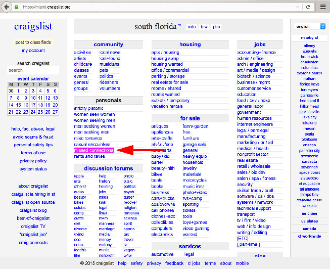This screenshot has width=330, height=269.
Task: Open the services section heading
Action: (190, 246)
